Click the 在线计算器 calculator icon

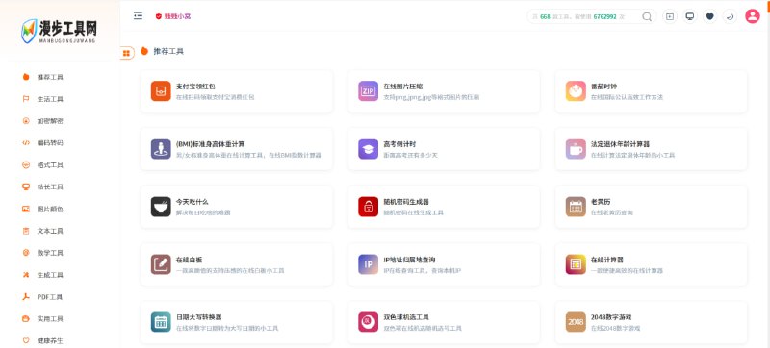576,264
